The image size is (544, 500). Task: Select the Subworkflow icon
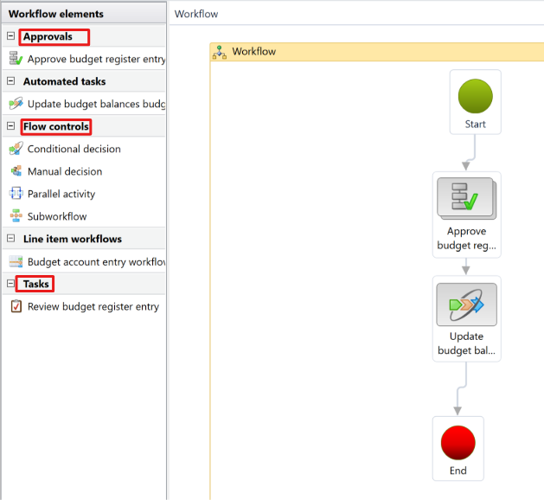click(x=16, y=215)
